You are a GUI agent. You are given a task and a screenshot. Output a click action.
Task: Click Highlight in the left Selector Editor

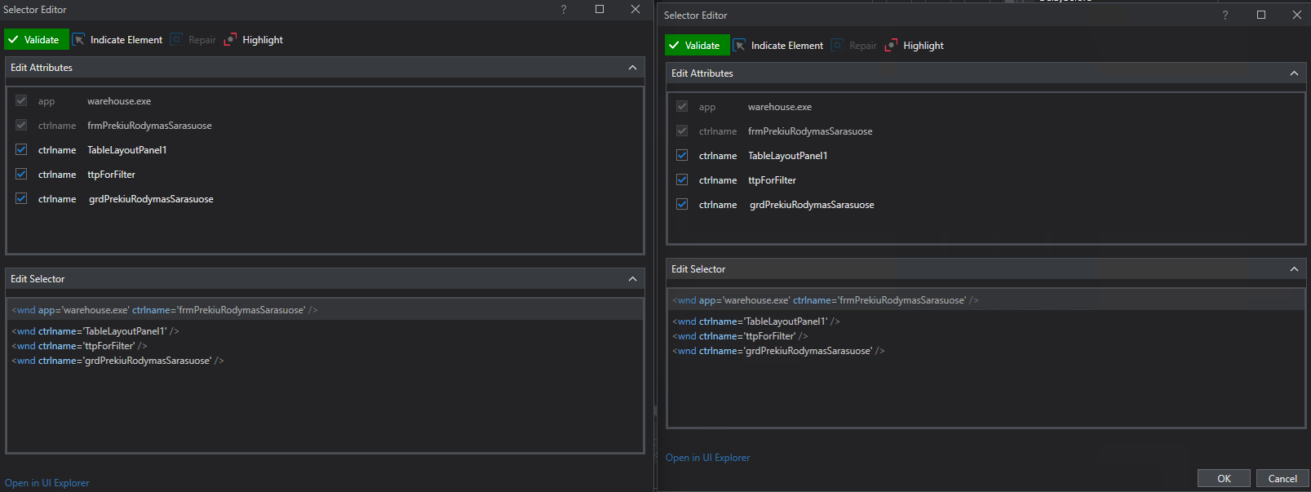254,40
